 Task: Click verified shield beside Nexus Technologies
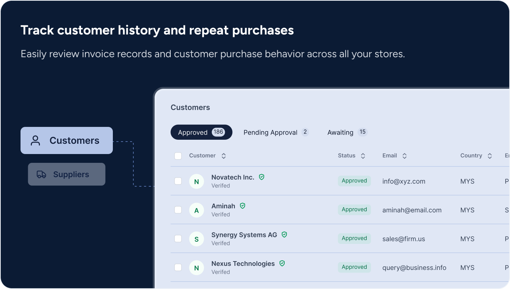click(x=282, y=263)
